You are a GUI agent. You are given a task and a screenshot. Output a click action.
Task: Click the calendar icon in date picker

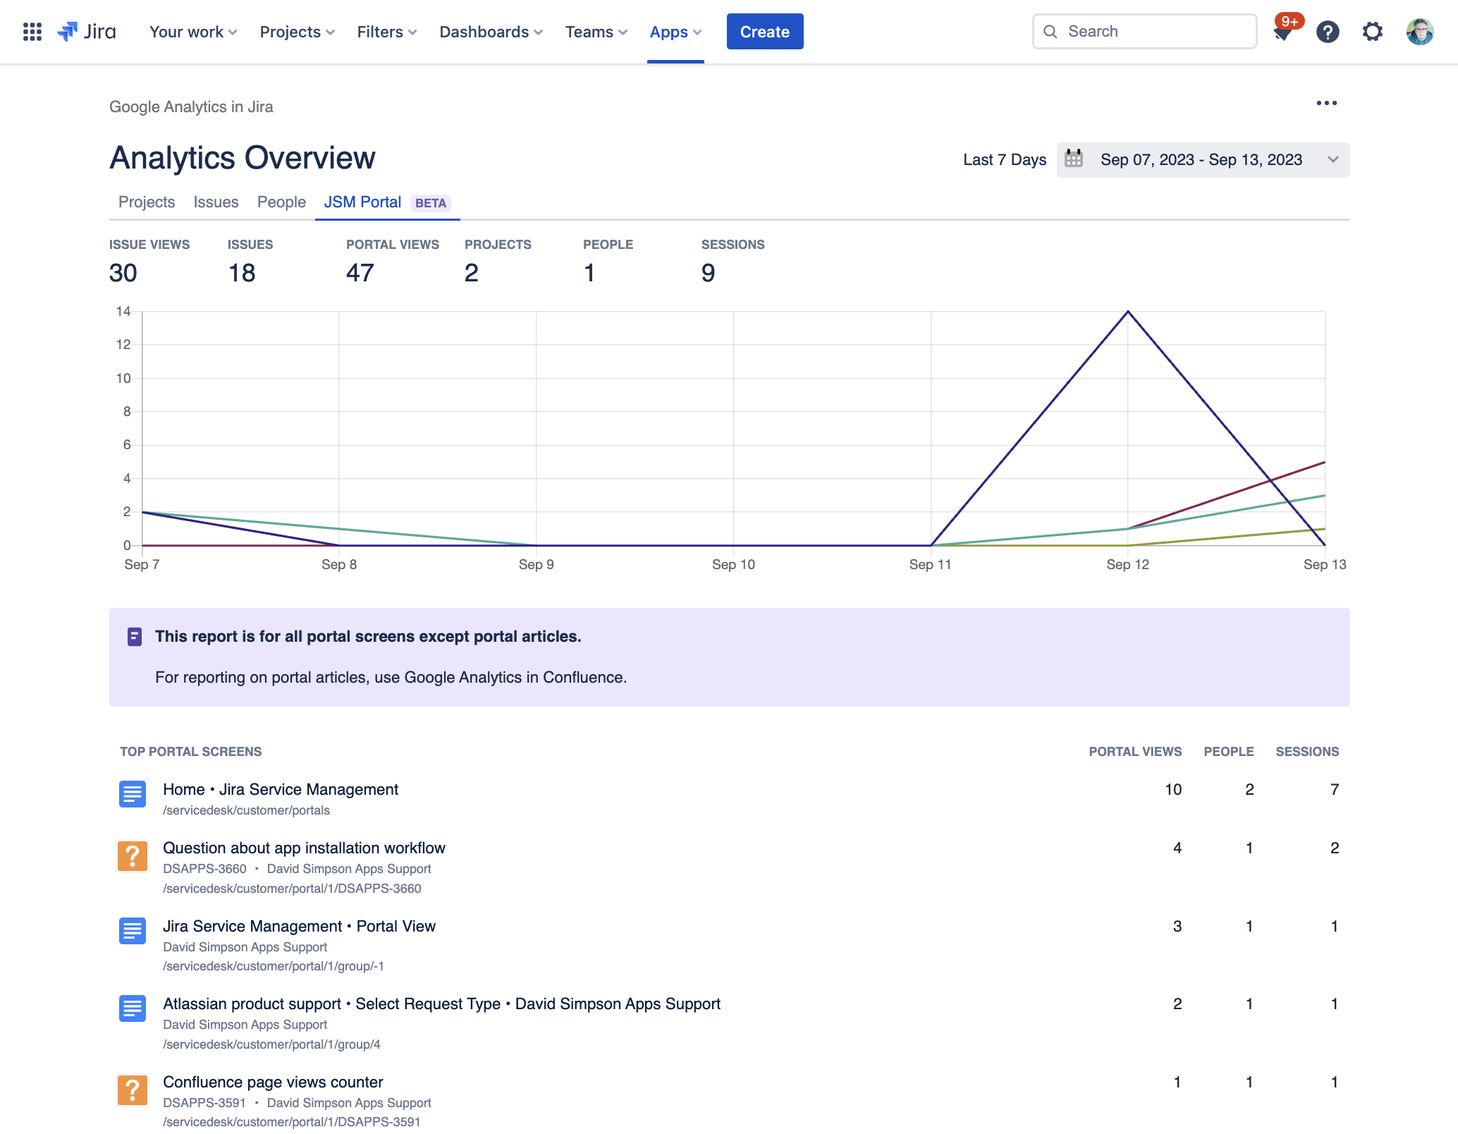tap(1074, 159)
